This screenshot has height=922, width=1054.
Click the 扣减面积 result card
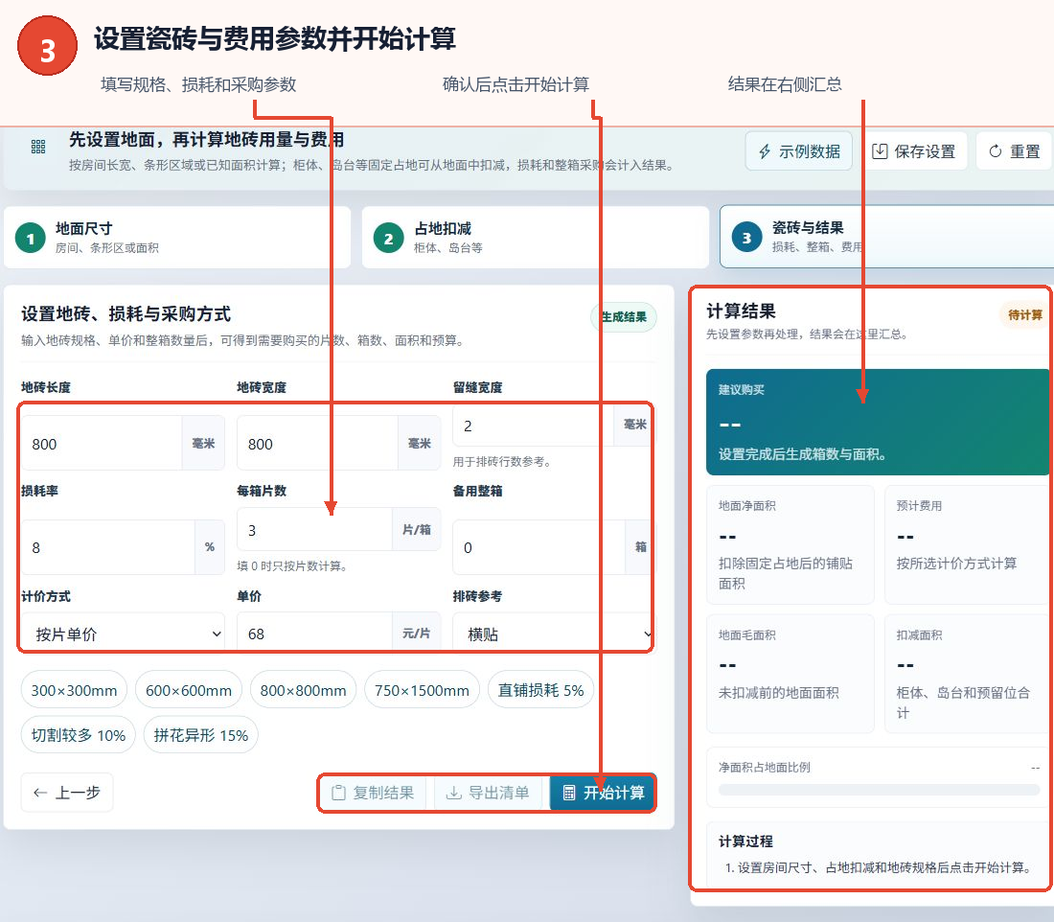[x=969, y=673]
